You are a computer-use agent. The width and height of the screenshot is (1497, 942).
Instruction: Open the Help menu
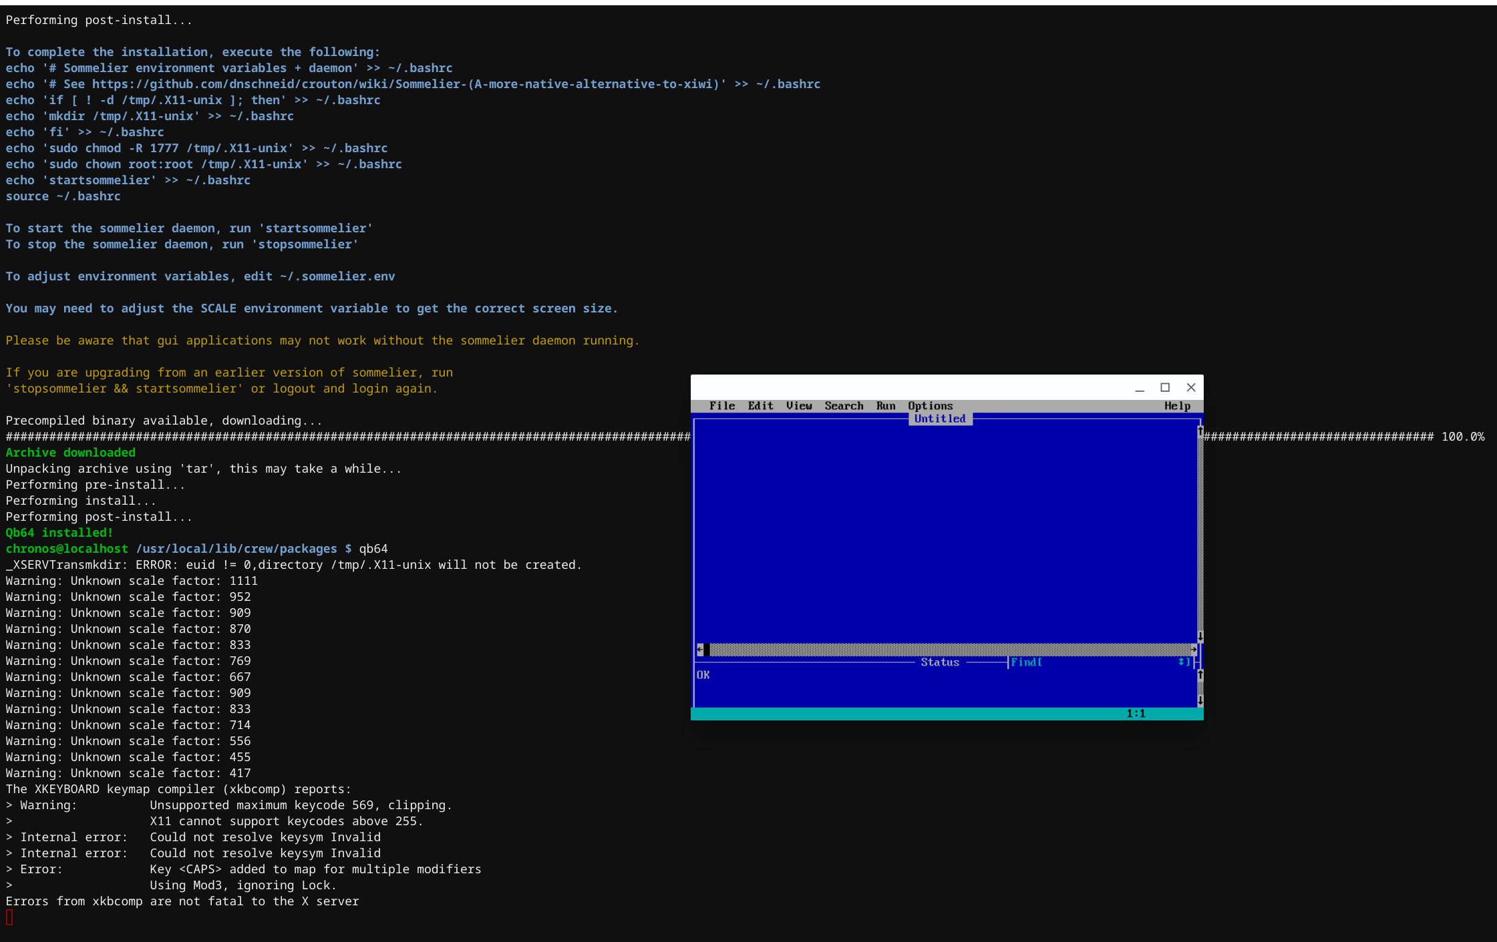pyautogui.click(x=1177, y=406)
